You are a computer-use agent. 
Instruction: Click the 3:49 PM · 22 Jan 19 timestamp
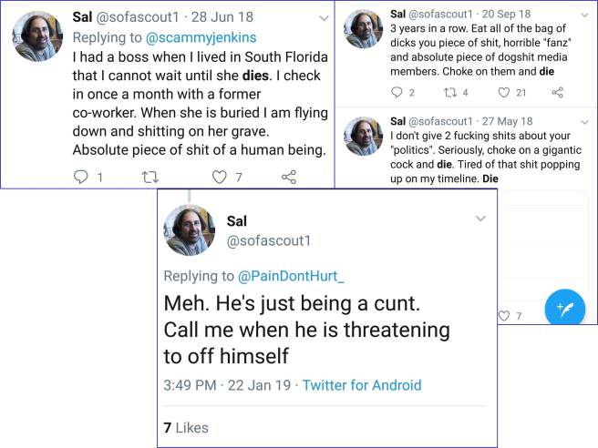pyautogui.click(x=228, y=385)
